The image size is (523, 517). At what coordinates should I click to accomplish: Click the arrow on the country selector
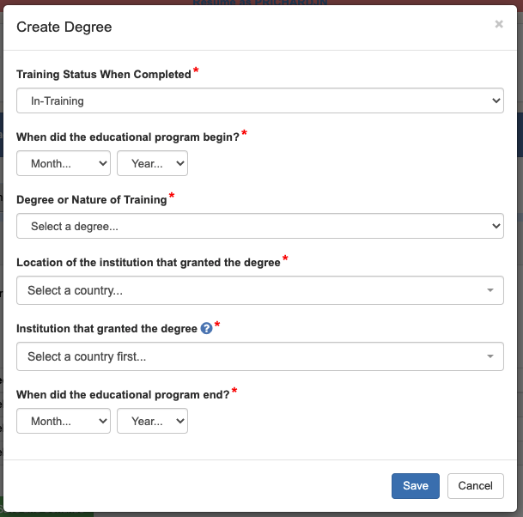click(x=490, y=290)
